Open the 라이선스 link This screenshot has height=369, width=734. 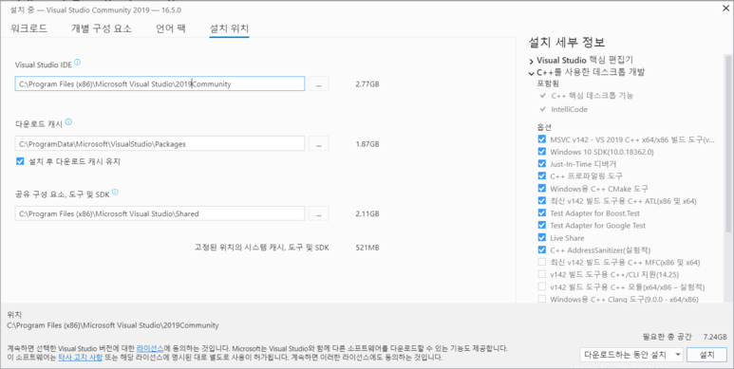[x=150, y=349]
